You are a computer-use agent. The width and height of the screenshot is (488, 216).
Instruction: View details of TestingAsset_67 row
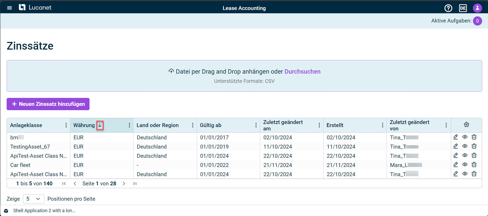point(465,146)
